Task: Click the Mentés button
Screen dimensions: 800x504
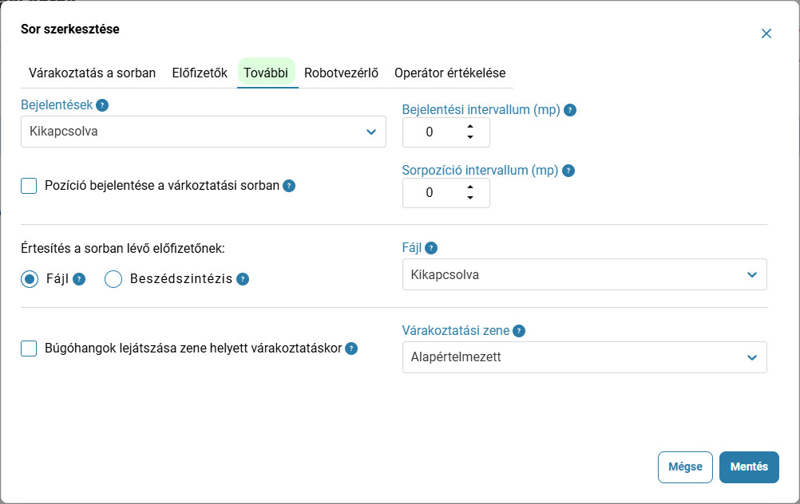Action: tap(749, 467)
